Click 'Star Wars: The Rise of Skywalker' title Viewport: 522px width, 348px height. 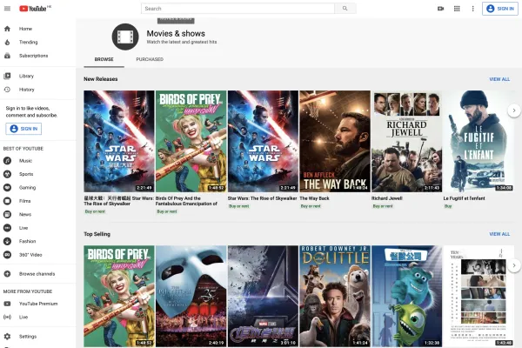[263, 198]
